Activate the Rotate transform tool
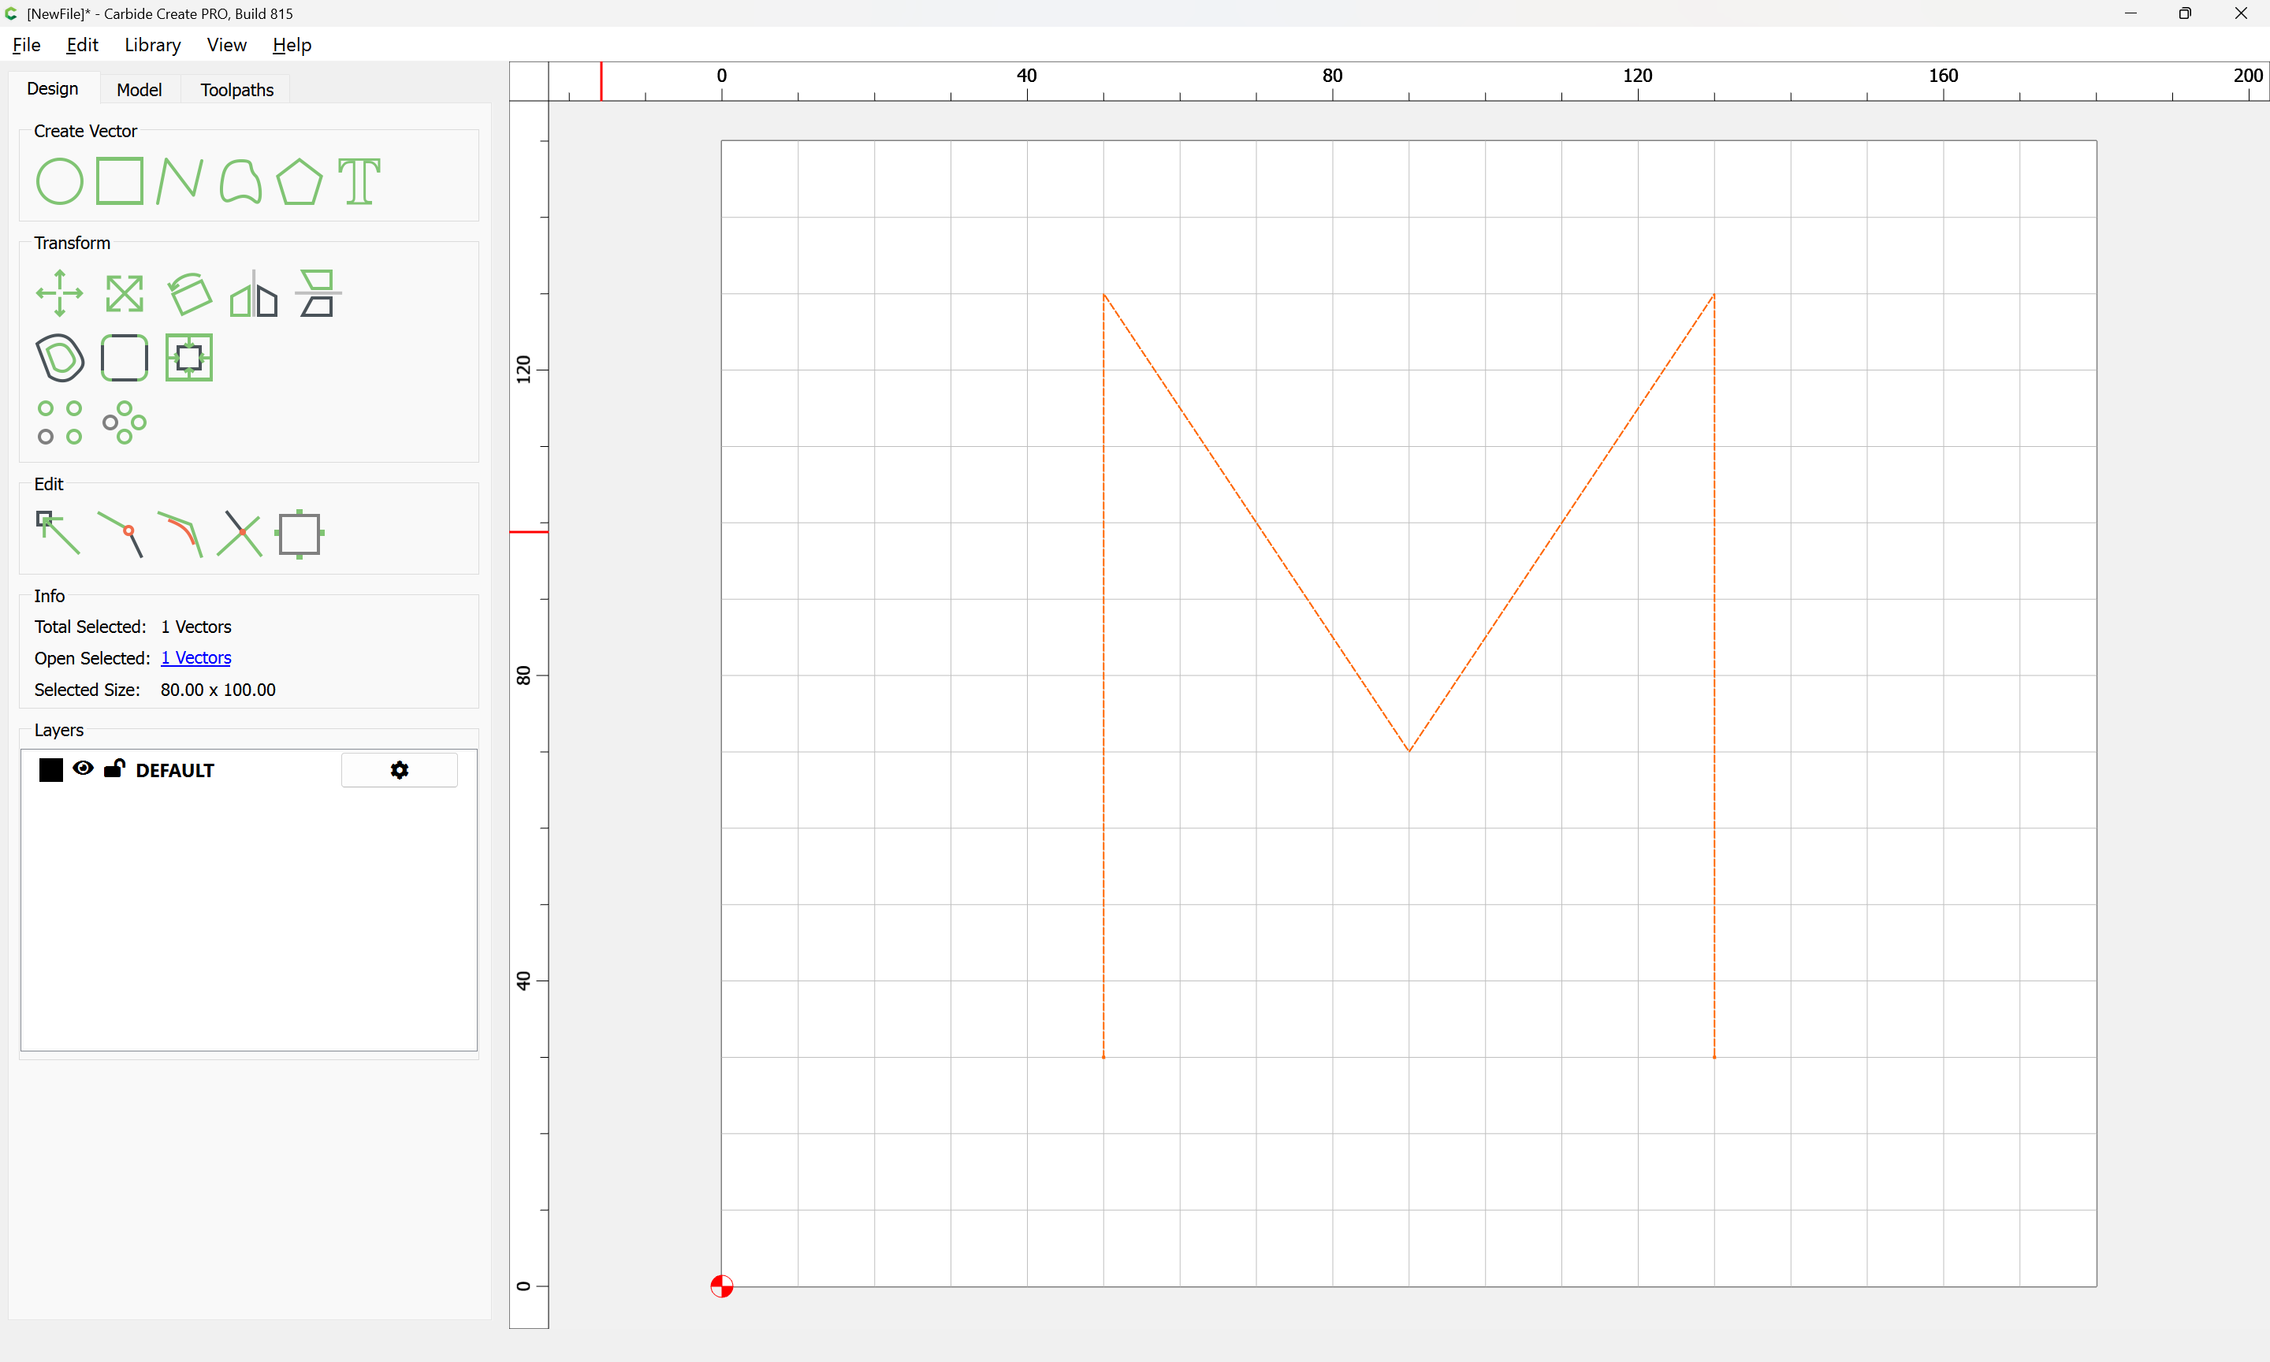 189,294
